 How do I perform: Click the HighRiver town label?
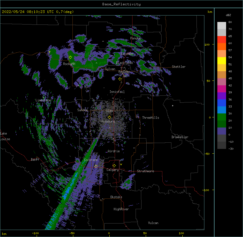[x=121, y=209]
